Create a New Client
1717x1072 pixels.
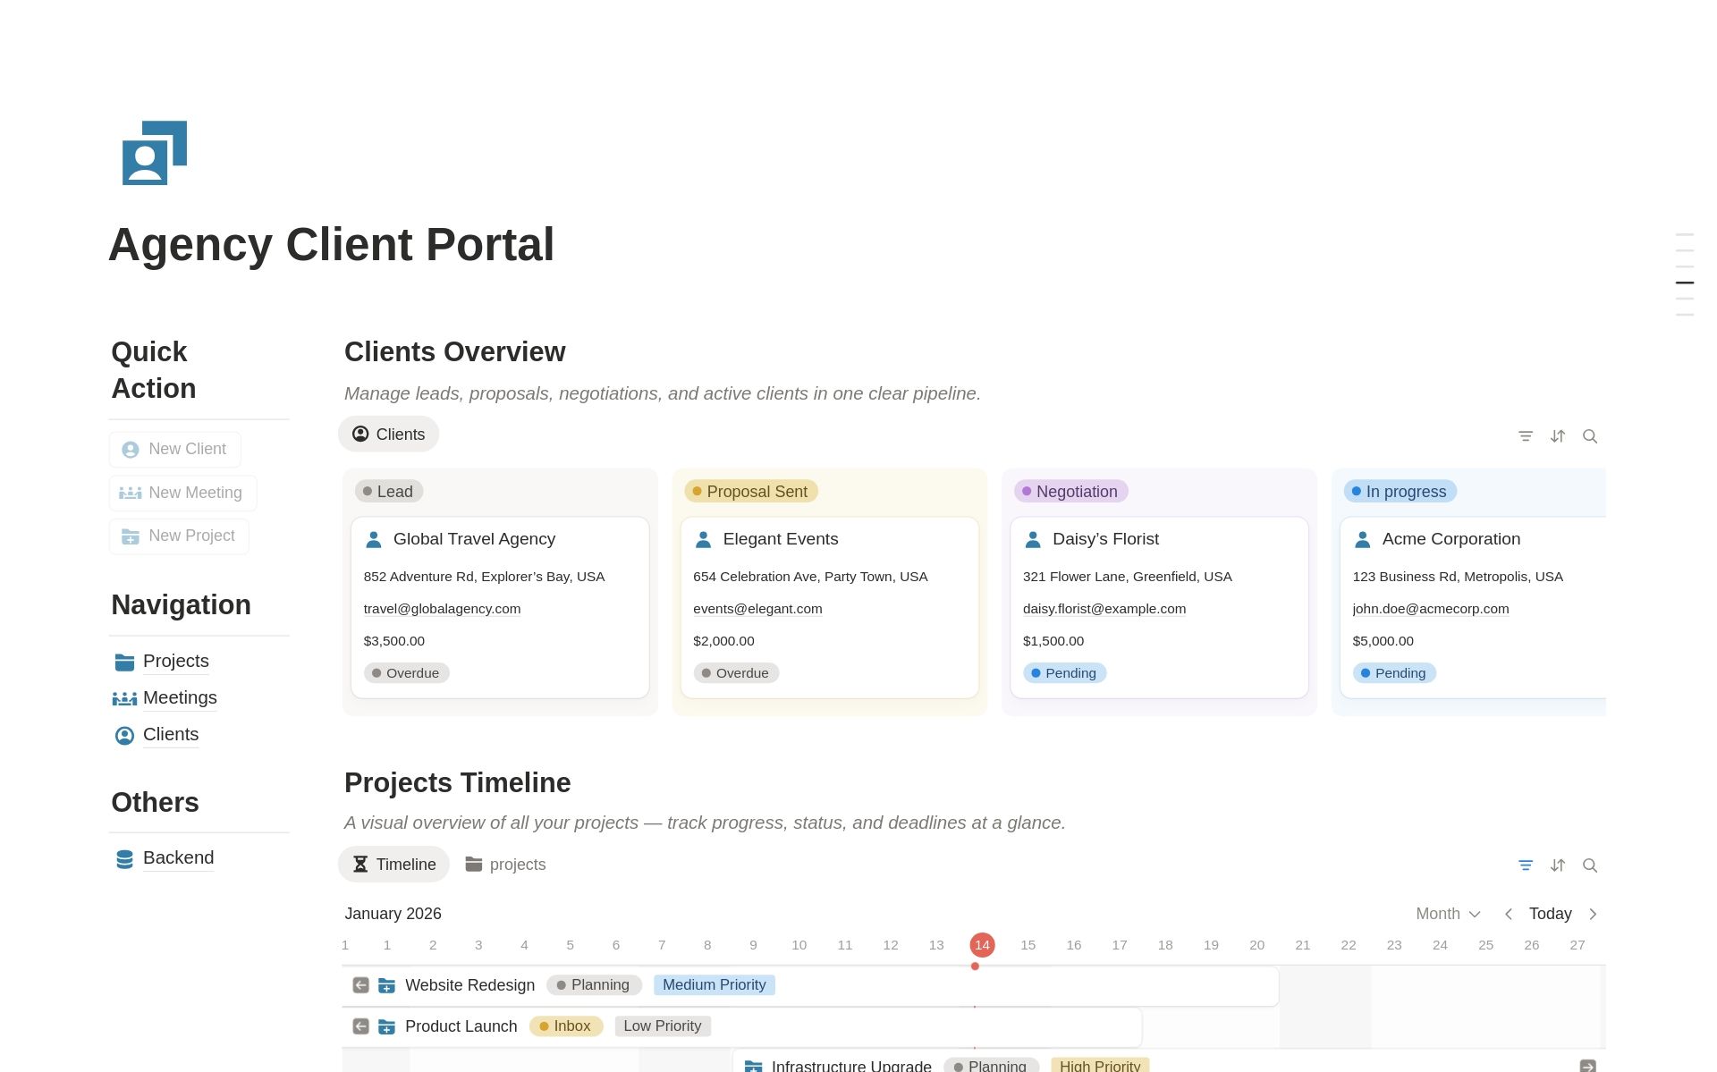click(x=174, y=450)
